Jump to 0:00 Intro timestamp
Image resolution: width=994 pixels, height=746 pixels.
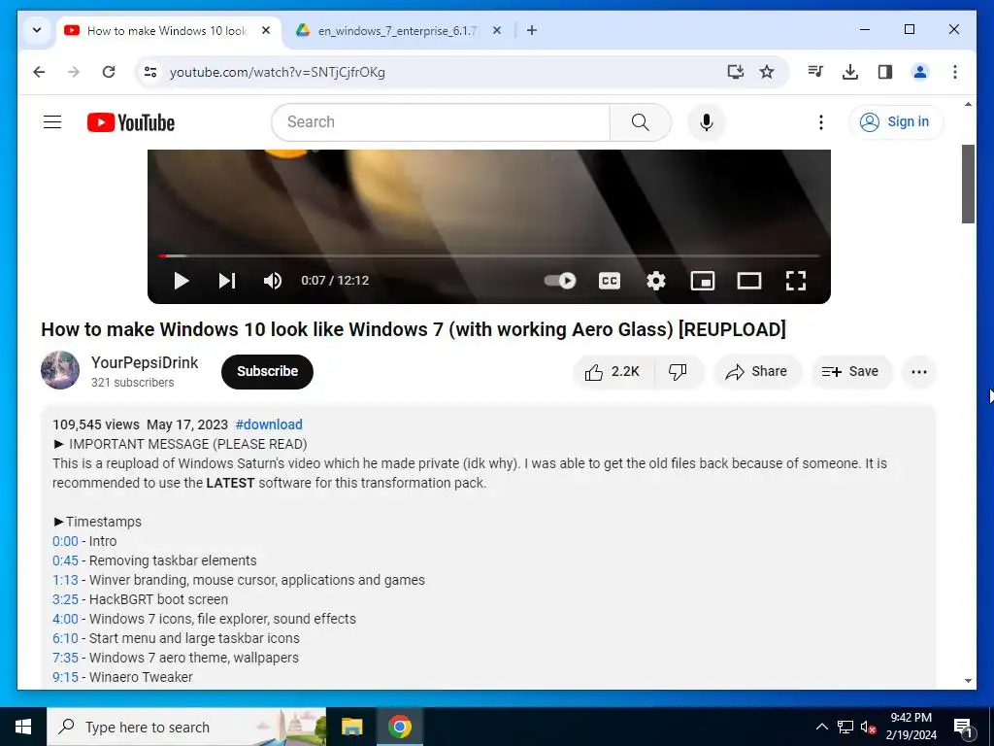pos(65,541)
